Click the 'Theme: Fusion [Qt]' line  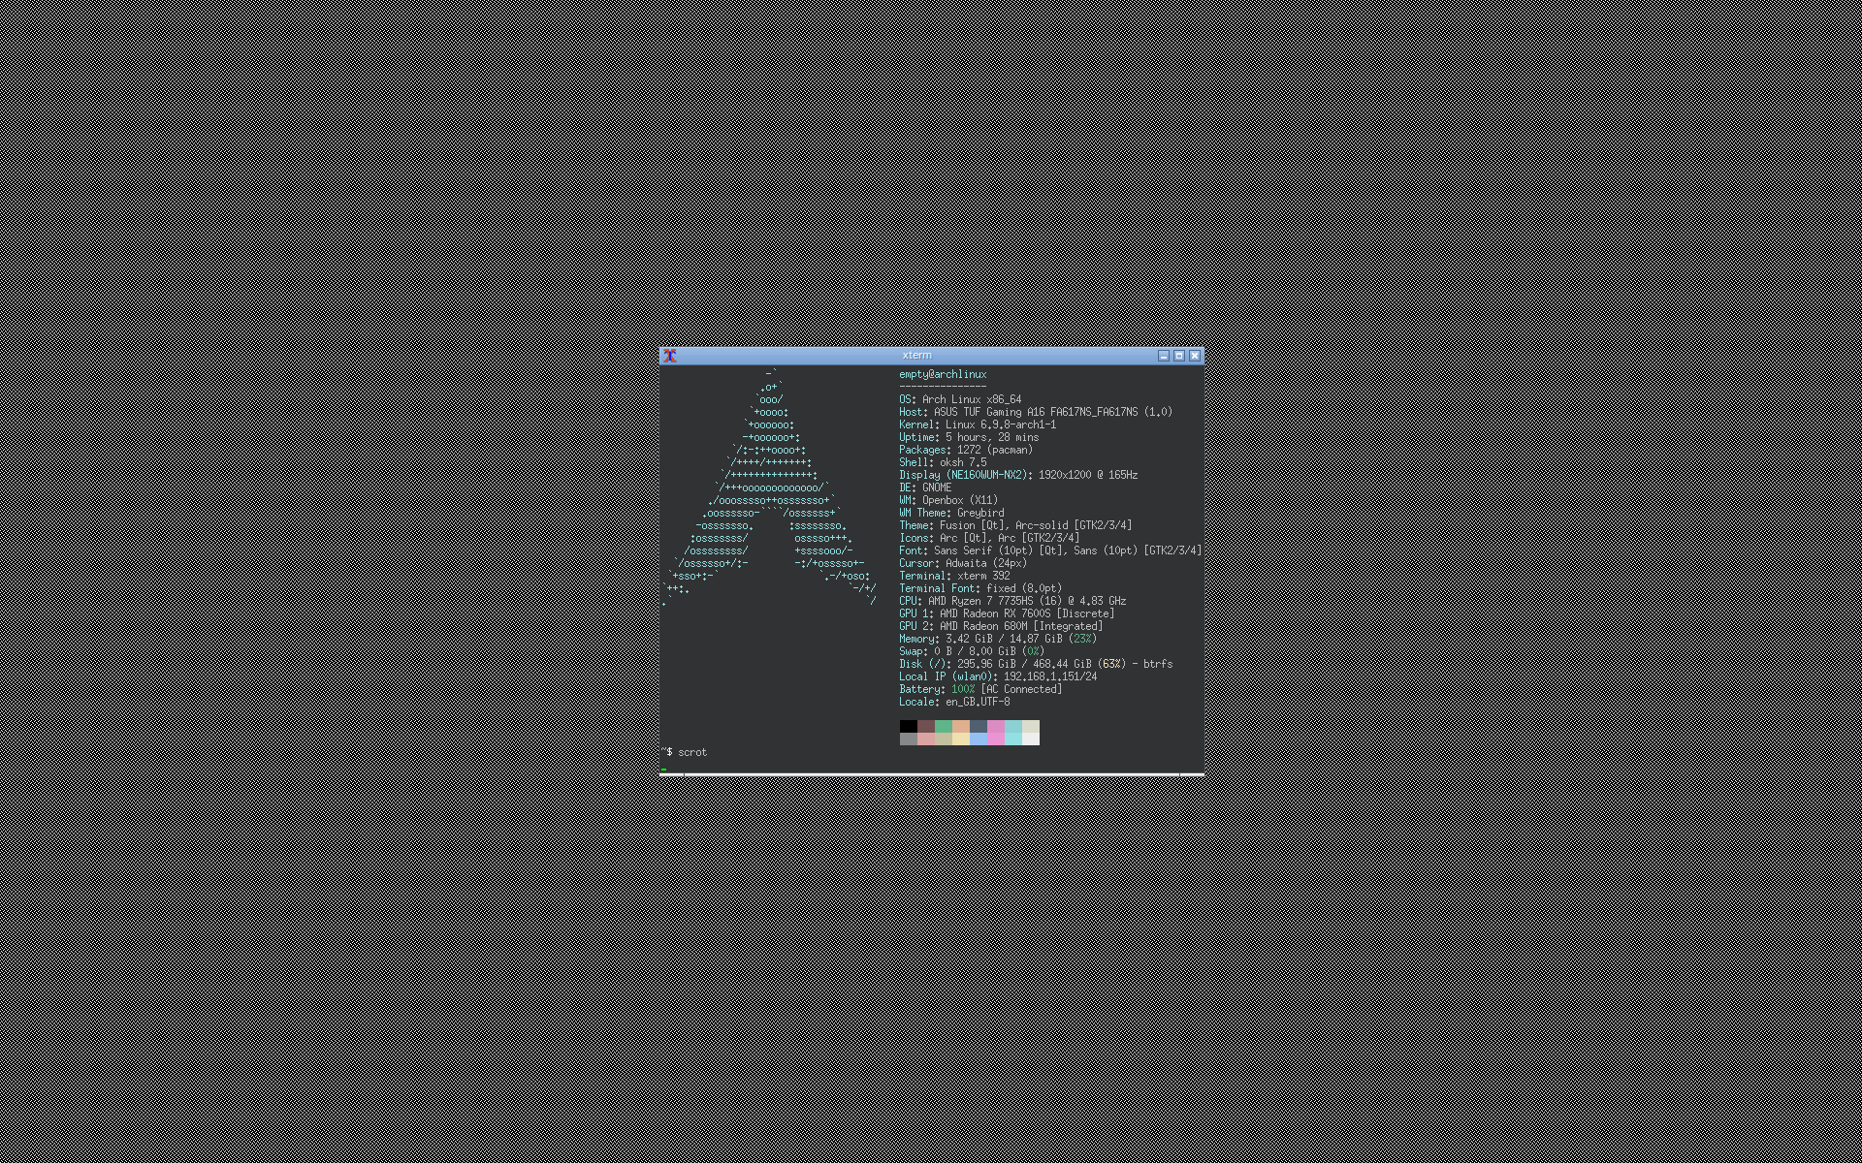coord(1015,525)
